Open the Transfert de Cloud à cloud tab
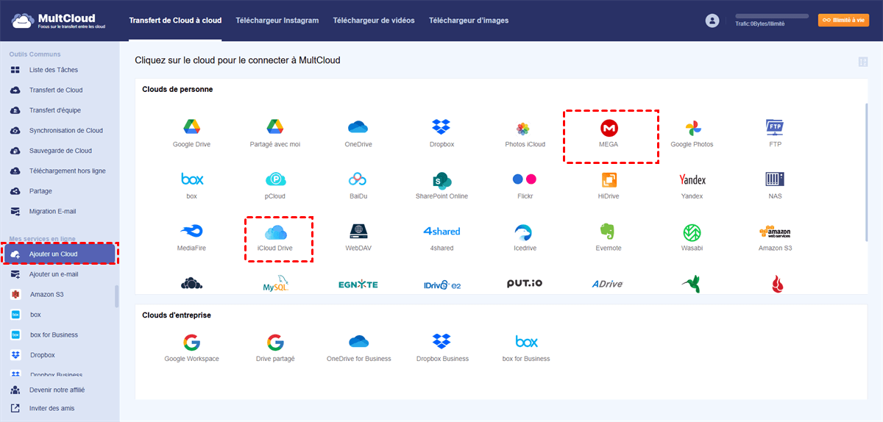This screenshot has width=883, height=422. pyautogui.click(x=175, y=21)
